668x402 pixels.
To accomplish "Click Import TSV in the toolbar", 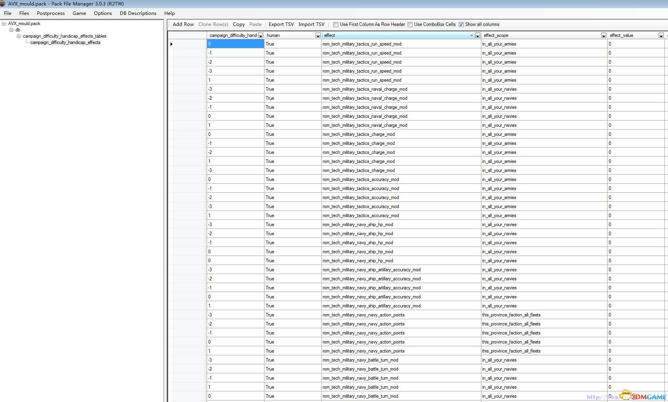I will (x=311, y=24).
